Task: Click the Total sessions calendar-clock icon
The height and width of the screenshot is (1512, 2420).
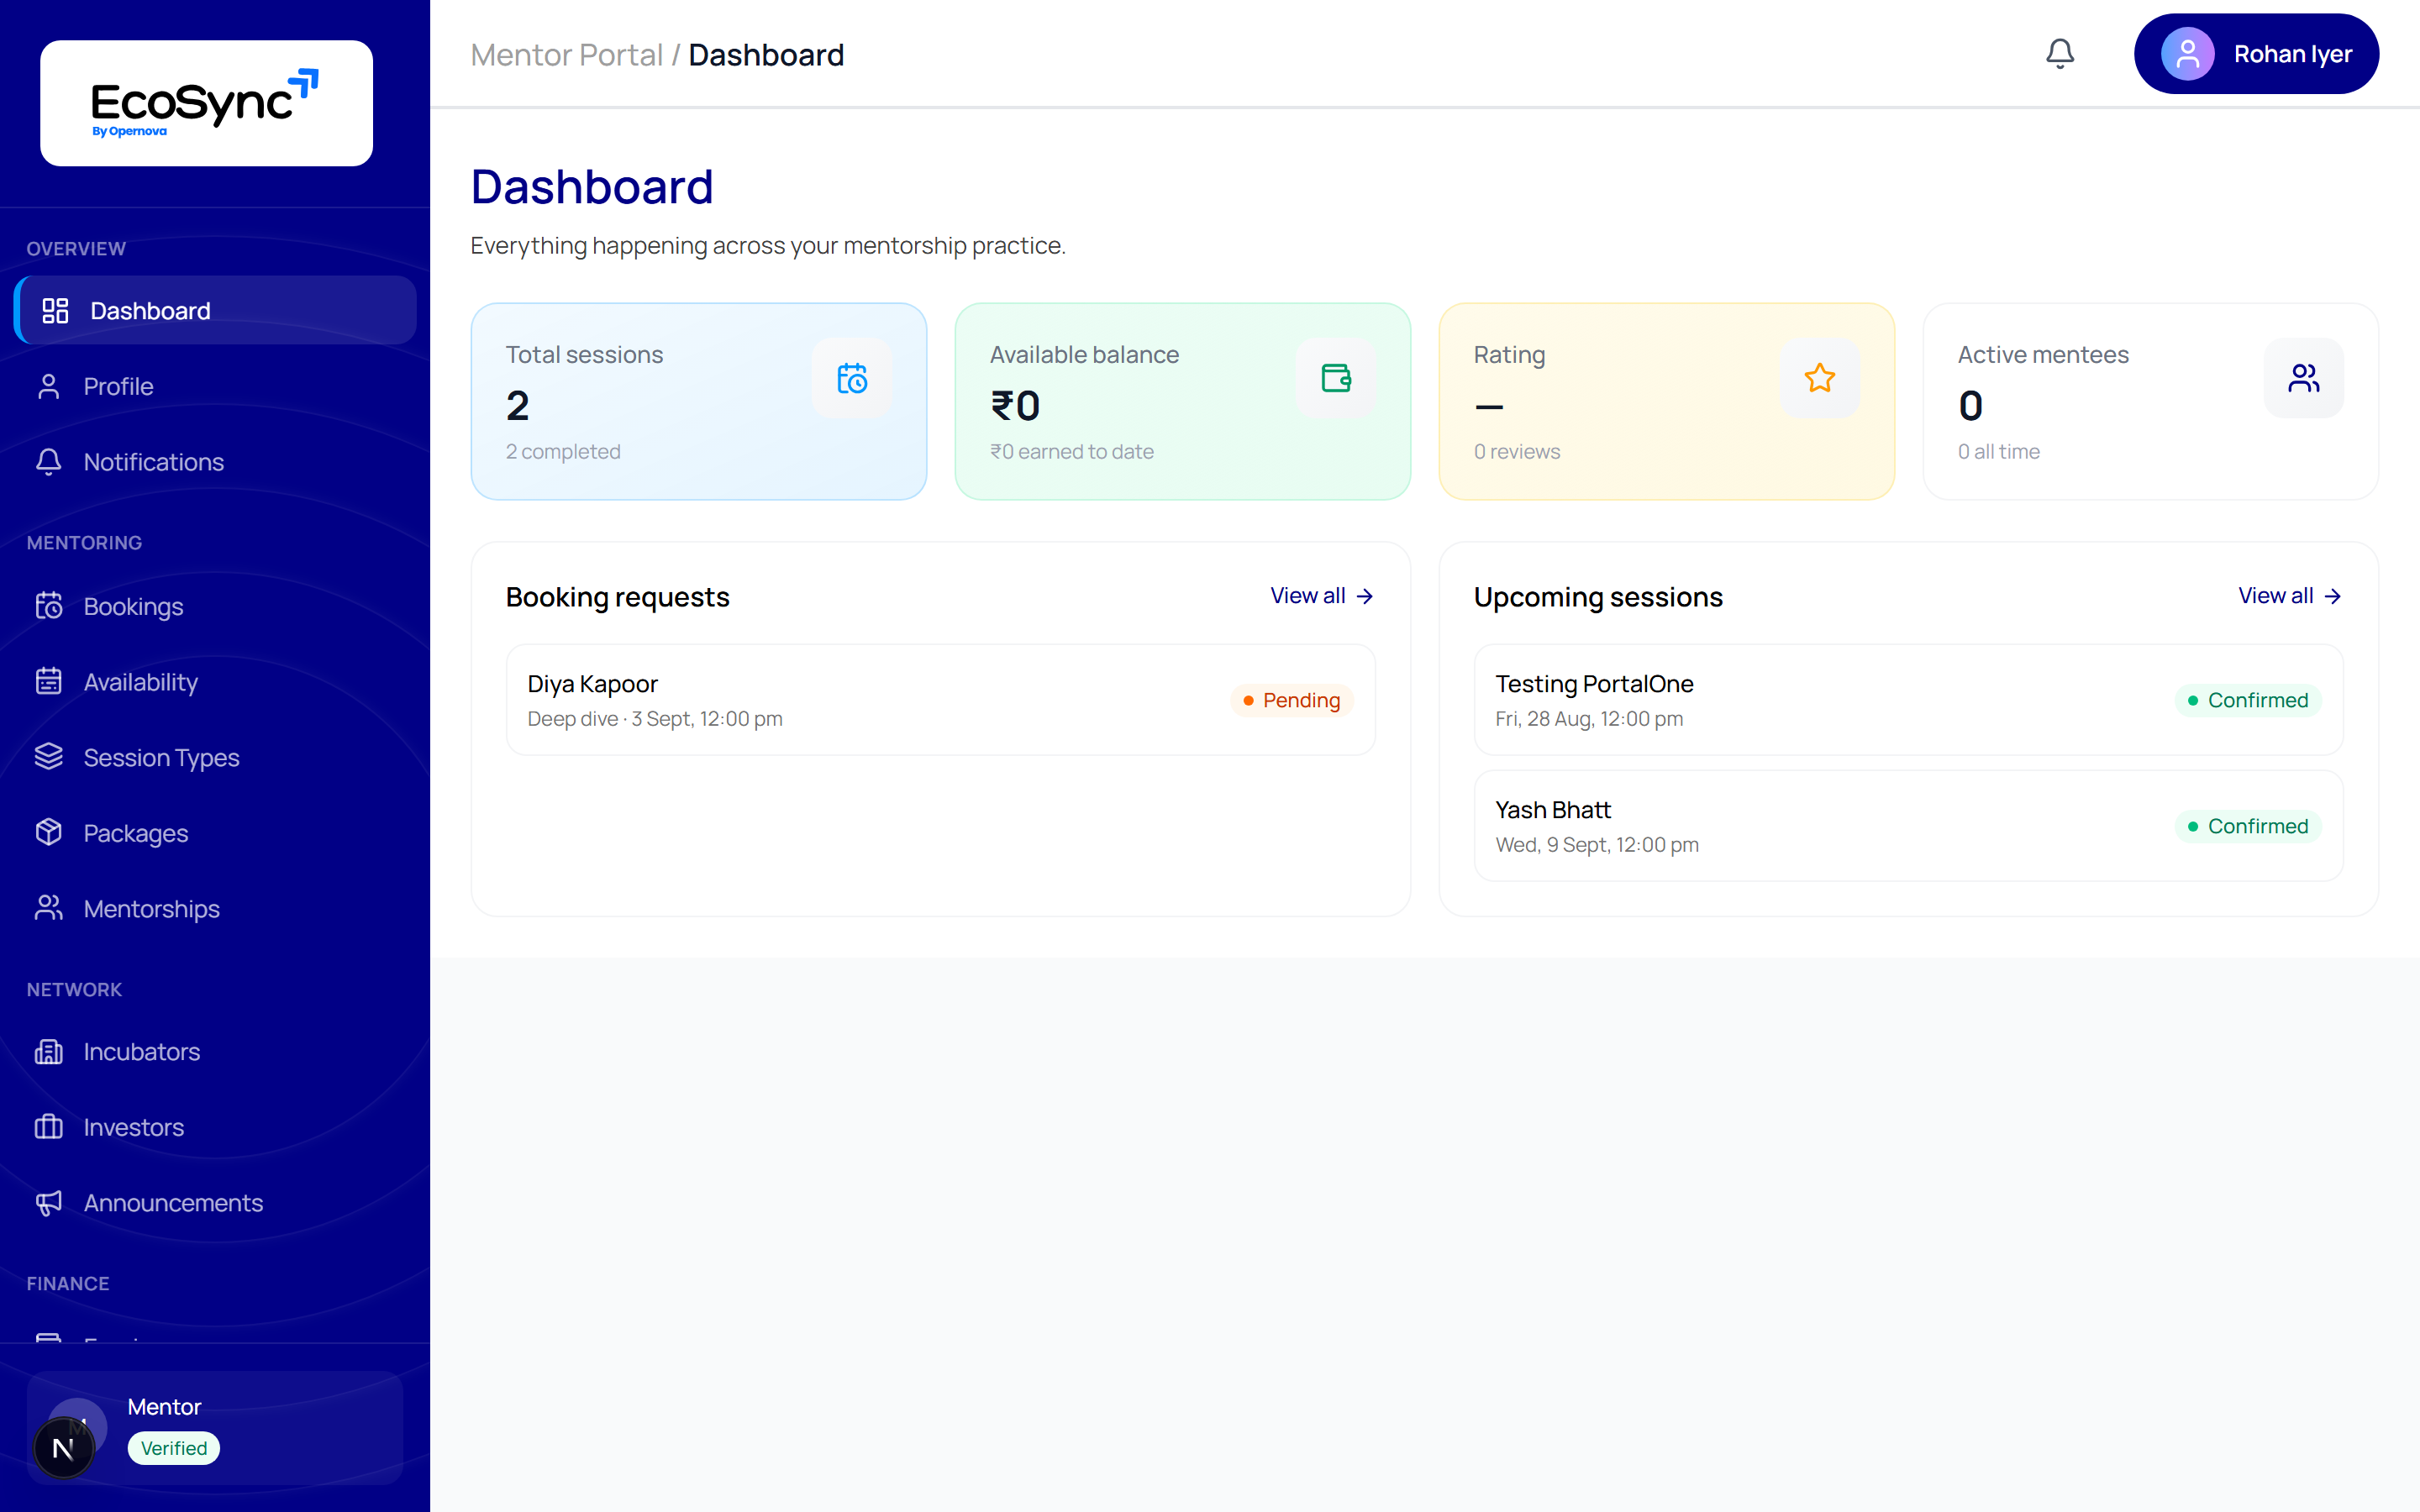Action: [x=852, y=378]
